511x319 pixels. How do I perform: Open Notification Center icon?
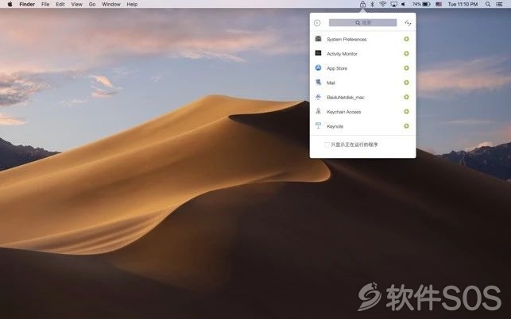pos(499,4)
